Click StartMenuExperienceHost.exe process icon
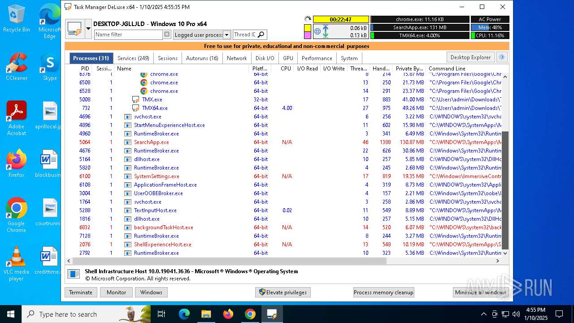This screenshot has width=574, height=323. tap(128, 125)
